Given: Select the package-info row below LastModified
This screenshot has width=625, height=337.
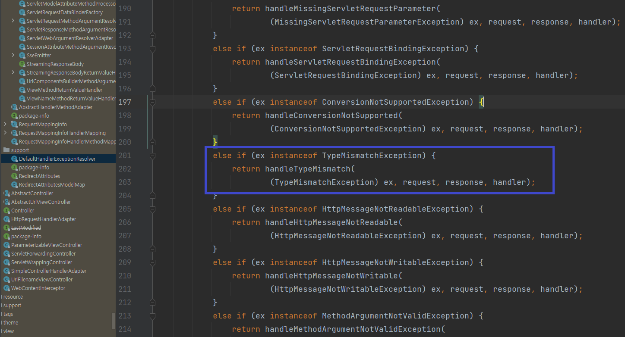Looking at the screenshot, I should click(x=26, y=237).
